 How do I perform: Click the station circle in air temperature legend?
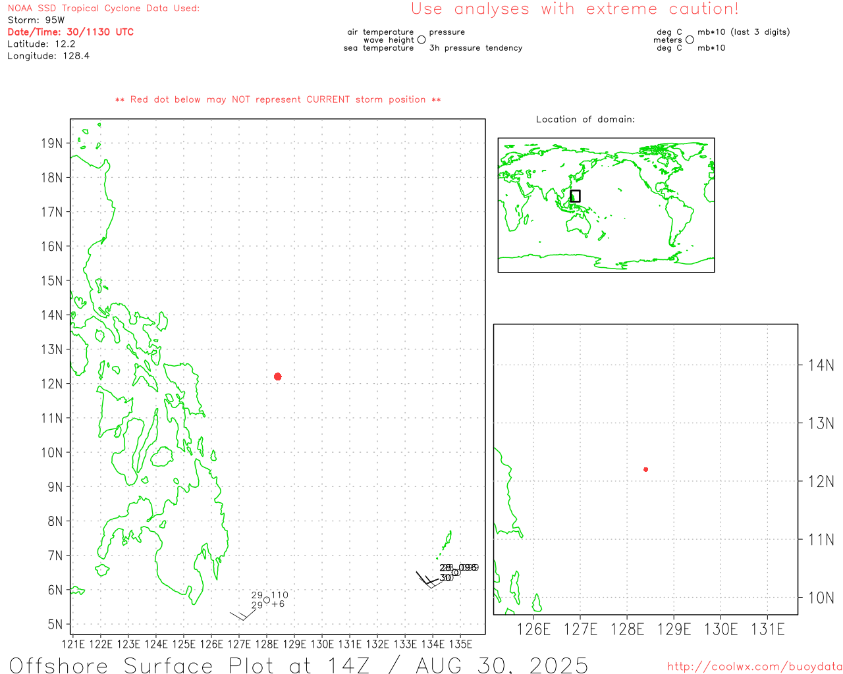click(421, 39)
